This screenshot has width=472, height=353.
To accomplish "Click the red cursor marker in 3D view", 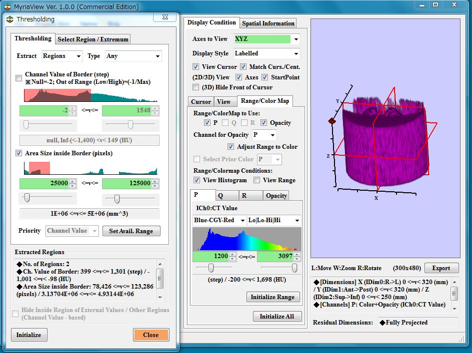I will 331,121.
